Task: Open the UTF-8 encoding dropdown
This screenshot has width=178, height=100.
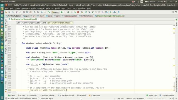Action: 129,99
